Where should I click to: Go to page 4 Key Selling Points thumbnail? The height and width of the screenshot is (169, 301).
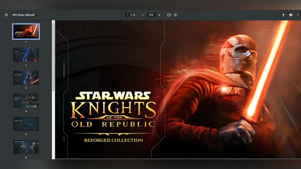point(26,101)
